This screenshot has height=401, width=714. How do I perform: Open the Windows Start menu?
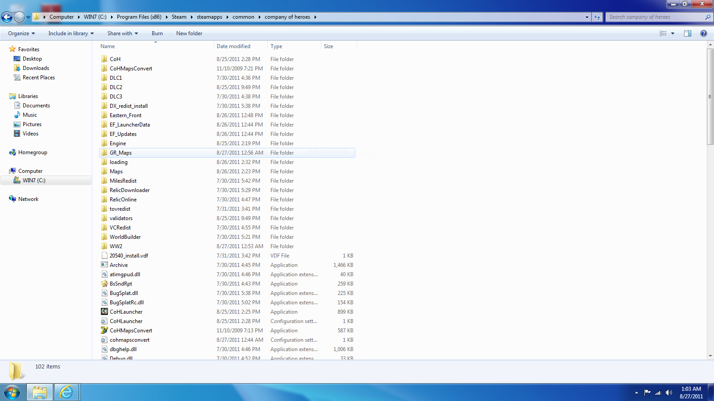[12, 392]
